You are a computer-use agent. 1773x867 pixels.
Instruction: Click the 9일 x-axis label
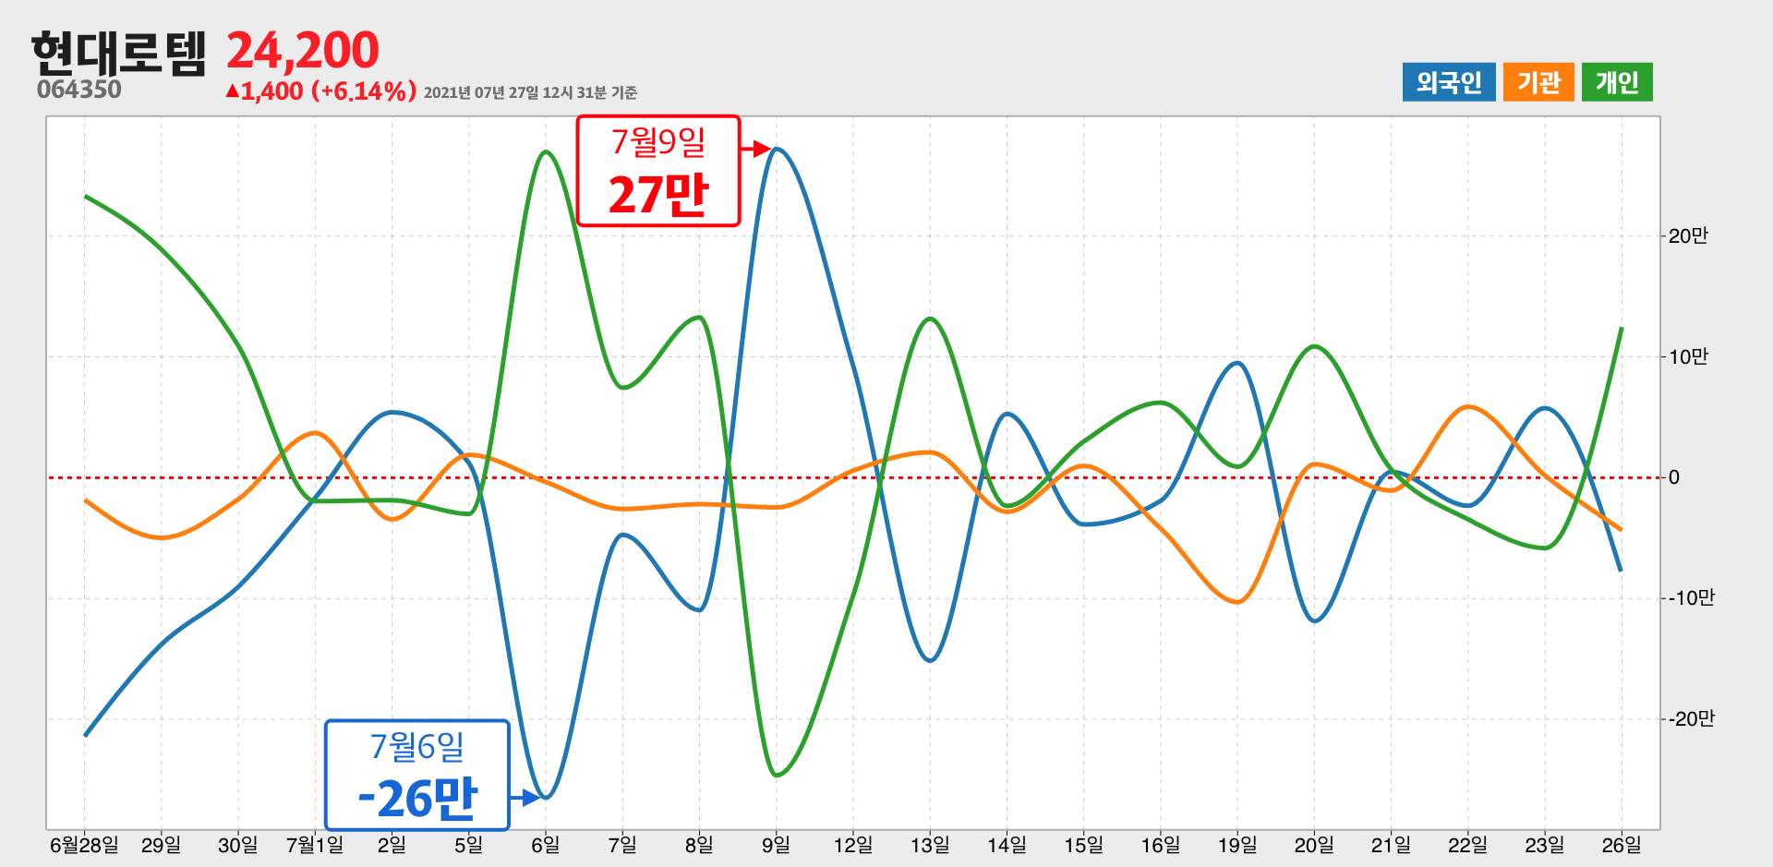[x=776, y=845]
